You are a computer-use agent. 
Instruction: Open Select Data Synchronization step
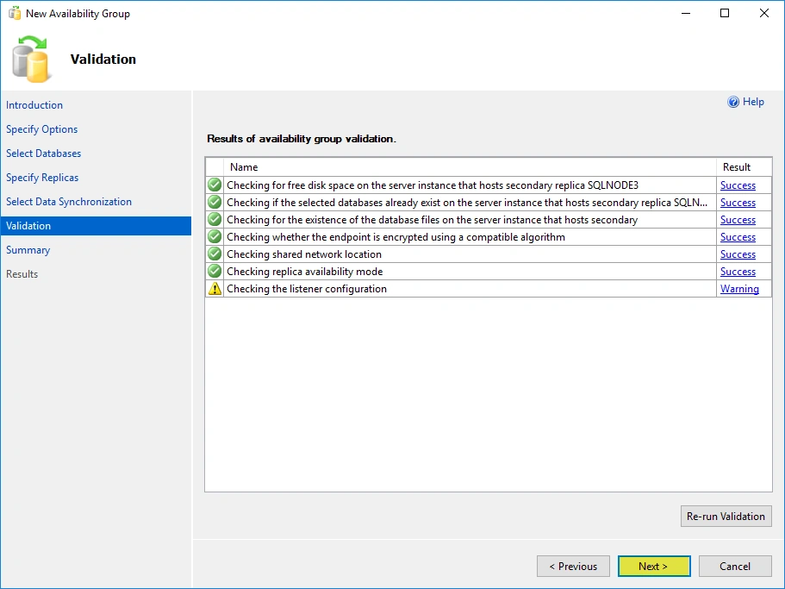coord(69,202)
